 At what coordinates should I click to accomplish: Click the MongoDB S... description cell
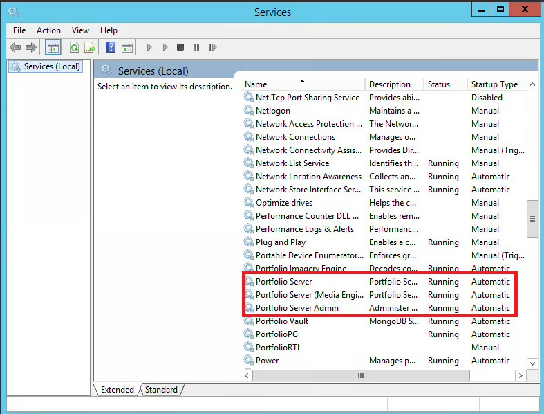pyautogui.click(x=394, y=321)
